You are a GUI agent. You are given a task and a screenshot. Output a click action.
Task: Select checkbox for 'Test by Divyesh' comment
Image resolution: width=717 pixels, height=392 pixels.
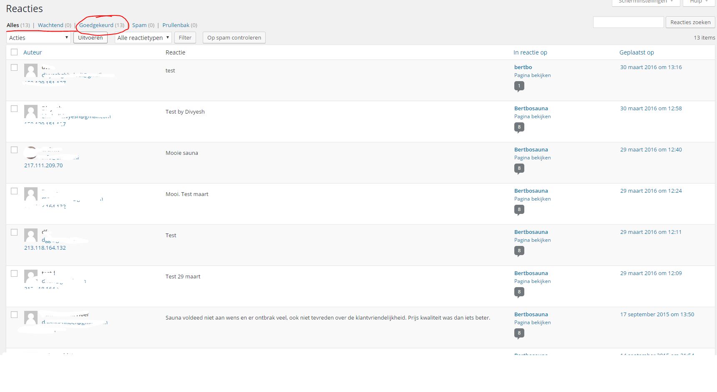[x=14, y=109]
